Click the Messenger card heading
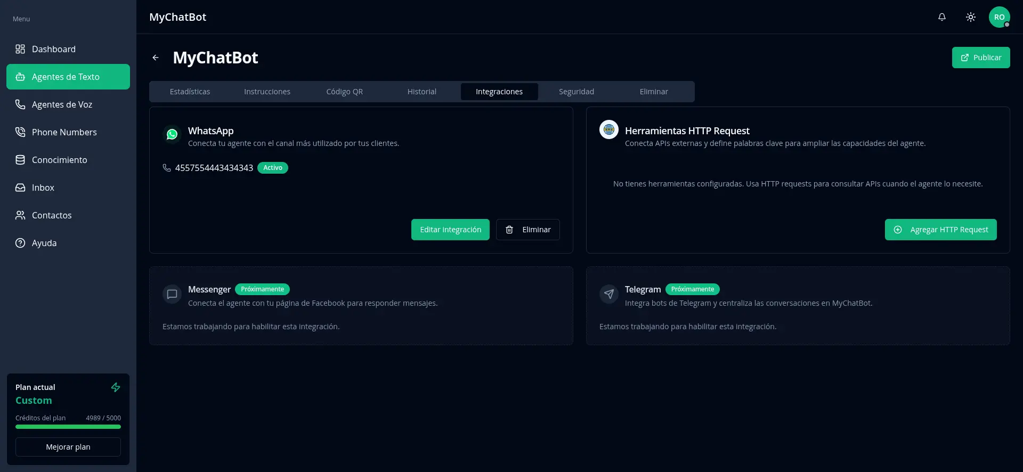The width and height of the screenshot is (1023, 472). (209, 289)
